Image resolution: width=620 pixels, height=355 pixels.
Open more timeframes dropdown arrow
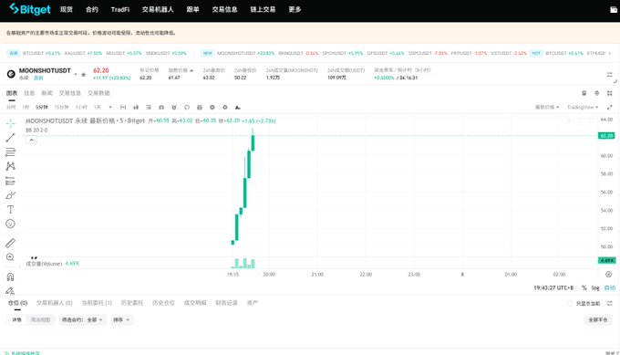110,108
